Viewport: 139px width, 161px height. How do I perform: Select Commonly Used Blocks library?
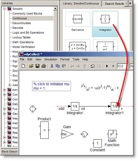pyautogui.click(x=27, y=13)
